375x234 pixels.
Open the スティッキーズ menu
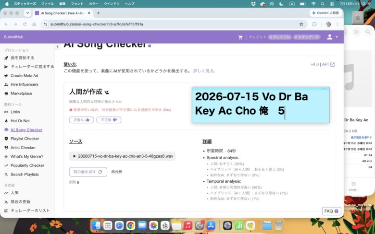tap(25, 4)
